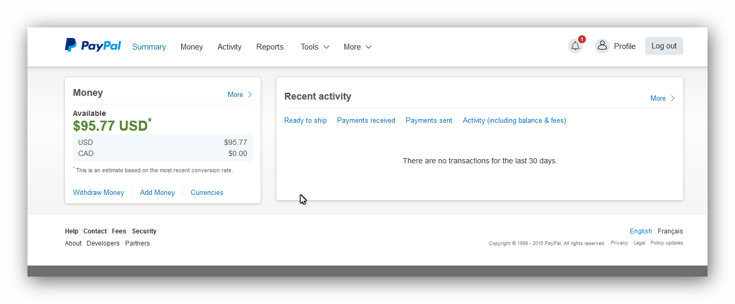
Task: Click the $95.77 USD available balance
Action: tap(112, 125)
